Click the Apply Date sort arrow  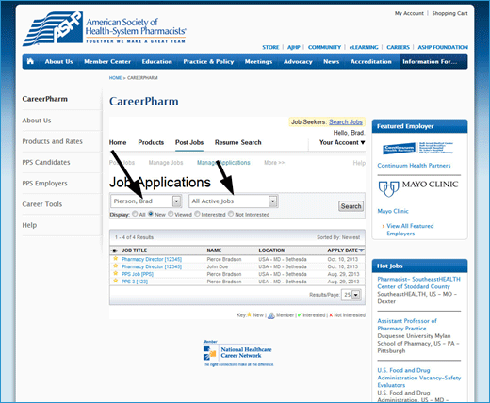(361, 250)
